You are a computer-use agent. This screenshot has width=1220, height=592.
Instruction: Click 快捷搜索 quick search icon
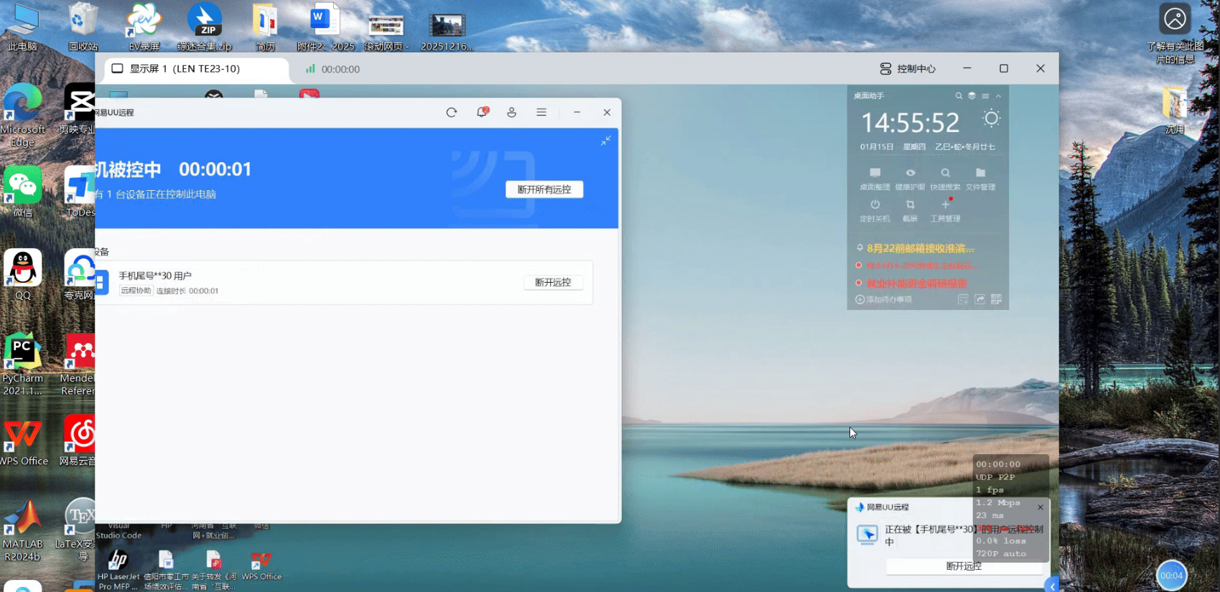(x=945, y=173)
